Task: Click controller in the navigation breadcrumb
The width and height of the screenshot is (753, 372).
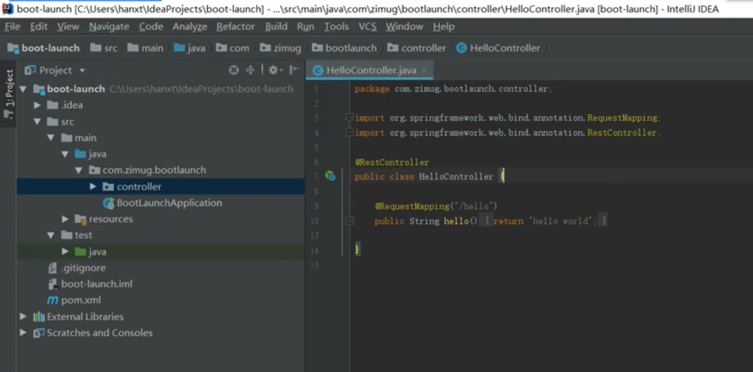Action: click(416, 48)
